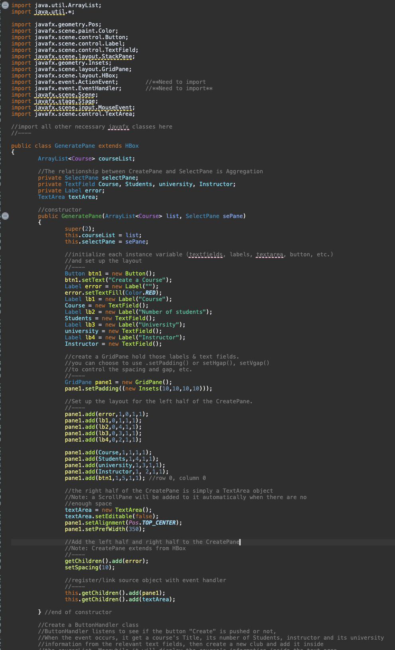This screenshot has width=395, height=650.
Task: Click the 'javafx.scene.layout.HBox' import line
Action: (x=65, y=75)
